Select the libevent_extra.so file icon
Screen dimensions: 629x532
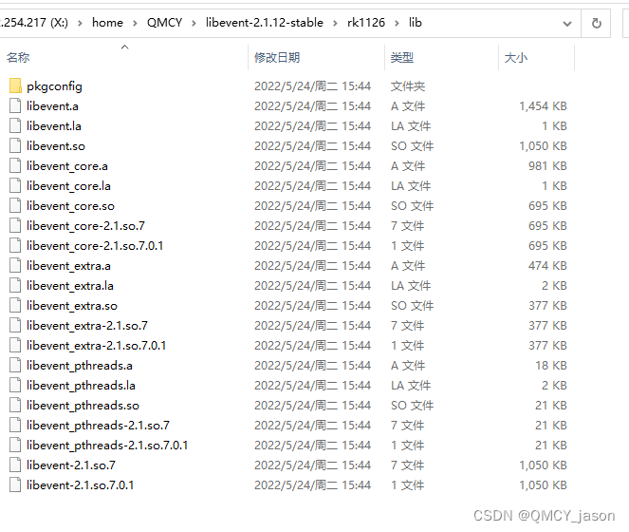pos(15,305)
